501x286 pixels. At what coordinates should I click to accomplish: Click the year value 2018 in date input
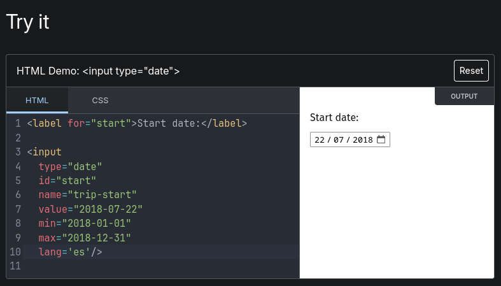tap(363, 139)
